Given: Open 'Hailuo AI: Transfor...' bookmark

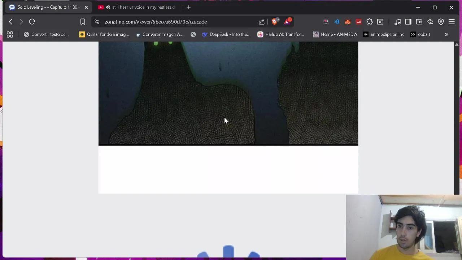Looking at the screenshot, I should coord(281,34).
